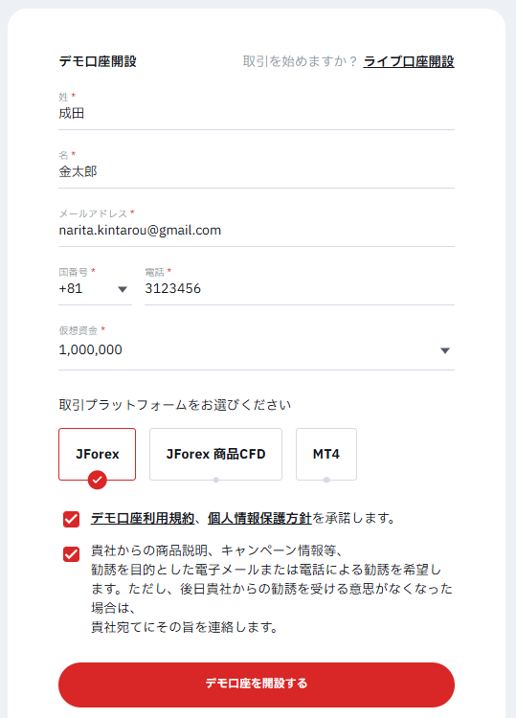The image size is (516, 718).
Task: Click the 1,000,000 virtual funds value
Action: click(x=90, y=349)
